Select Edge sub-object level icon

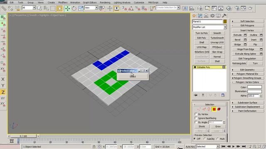204,109
